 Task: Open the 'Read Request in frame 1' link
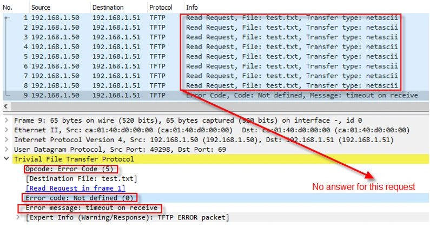point(75,189)
